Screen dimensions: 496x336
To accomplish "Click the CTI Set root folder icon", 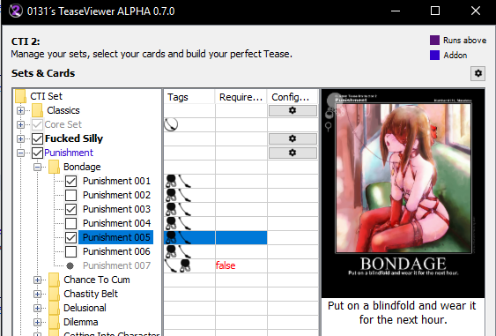I will click(20, 96).
